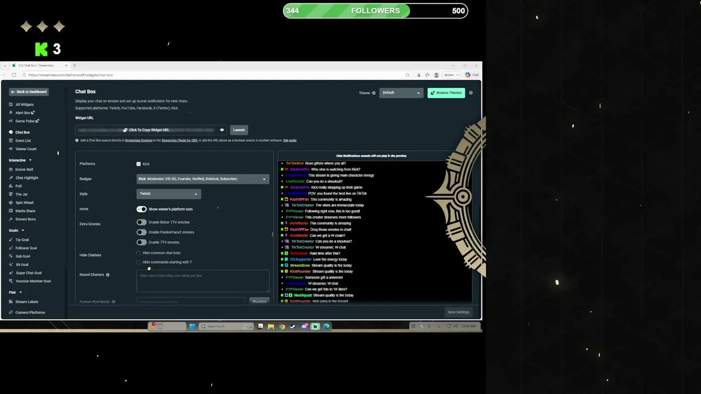Click Back to Dashboard button
The width and height of the screenshot is (701, 394).
28,92
